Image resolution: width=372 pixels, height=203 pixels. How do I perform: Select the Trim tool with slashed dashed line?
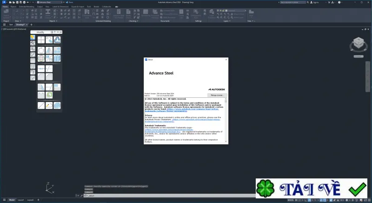[49, 69]
